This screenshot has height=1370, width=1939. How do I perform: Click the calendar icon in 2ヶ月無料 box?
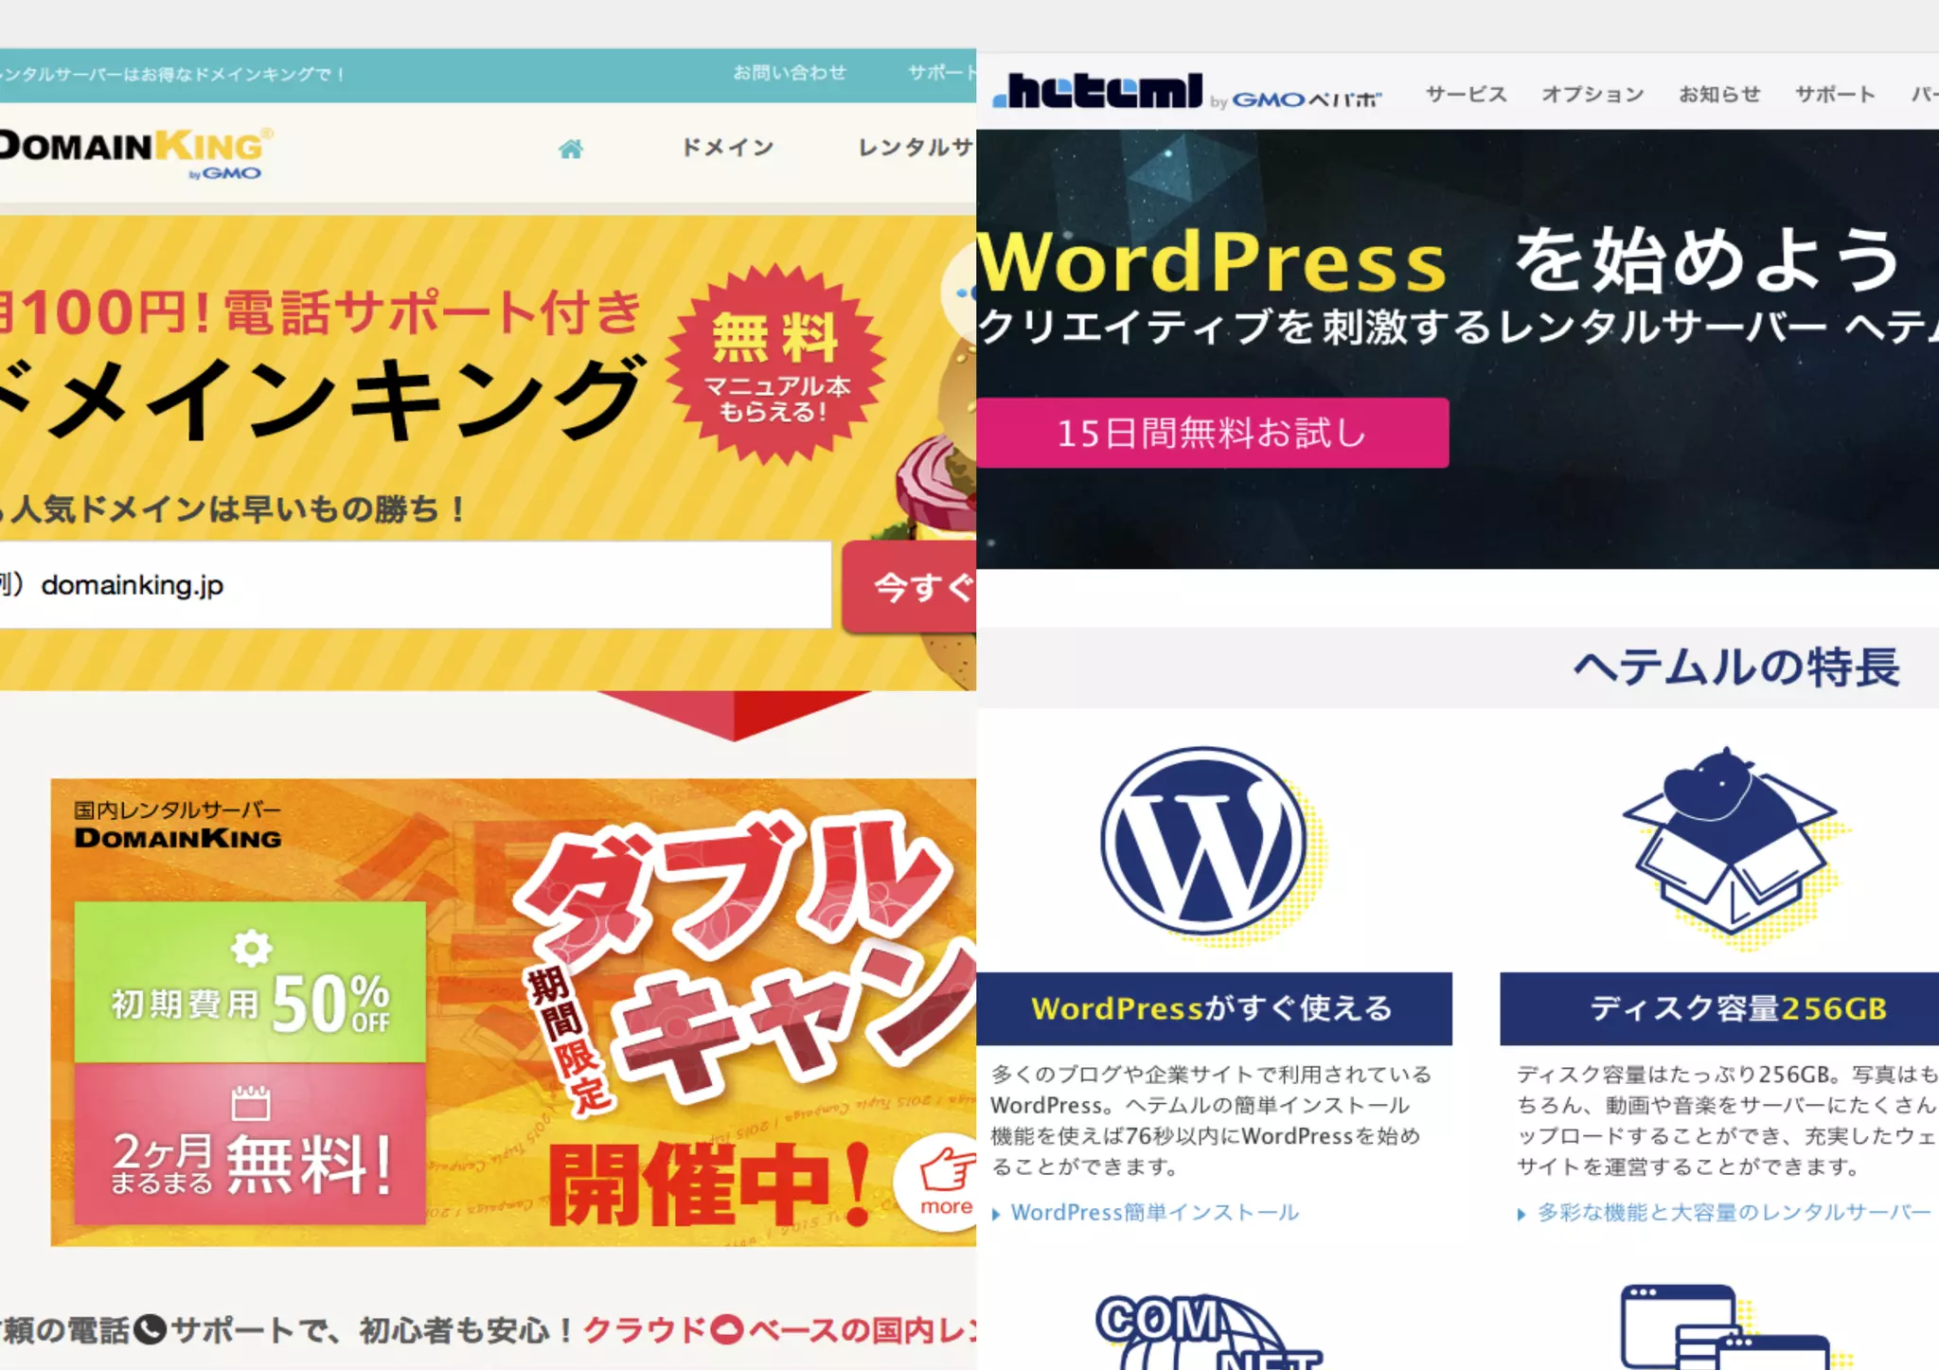tap(251, 1103)
